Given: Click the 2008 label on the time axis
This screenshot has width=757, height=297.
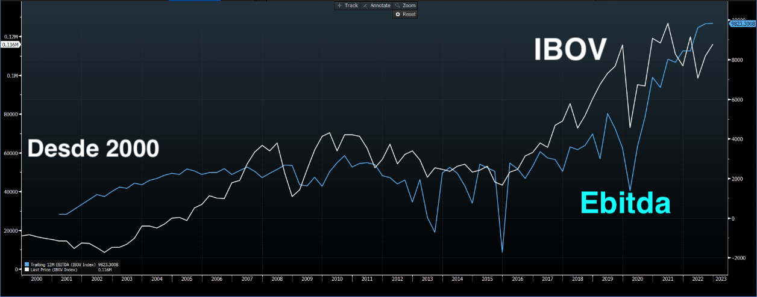Looking at the screenshot, I should (277, 279).
